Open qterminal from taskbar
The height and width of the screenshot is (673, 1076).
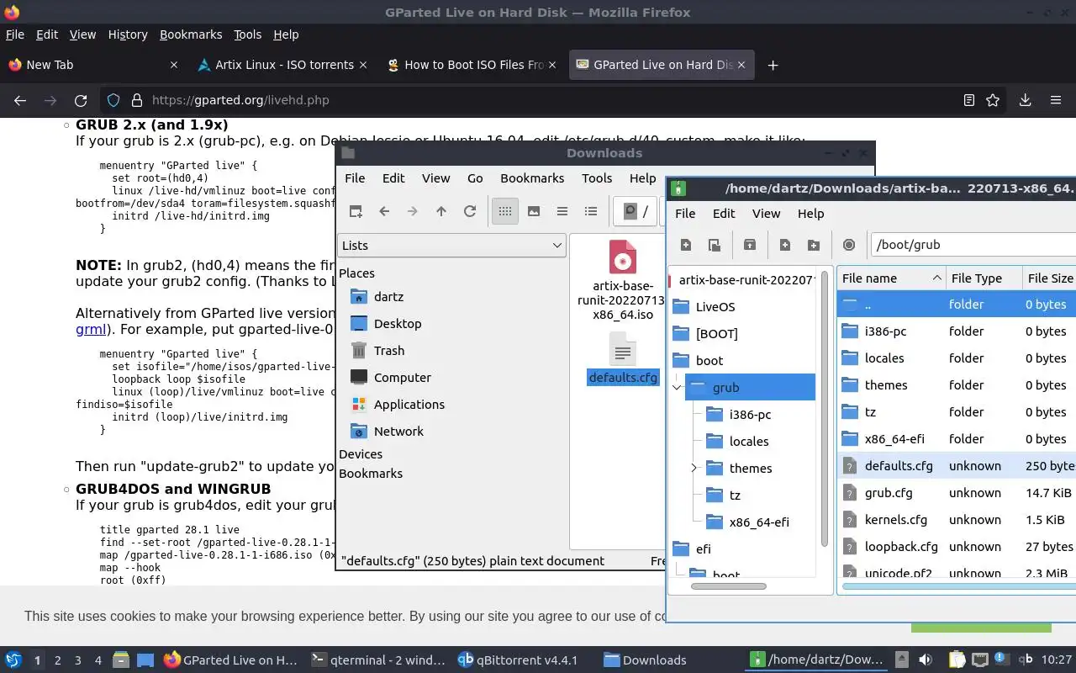coord(378,660)
